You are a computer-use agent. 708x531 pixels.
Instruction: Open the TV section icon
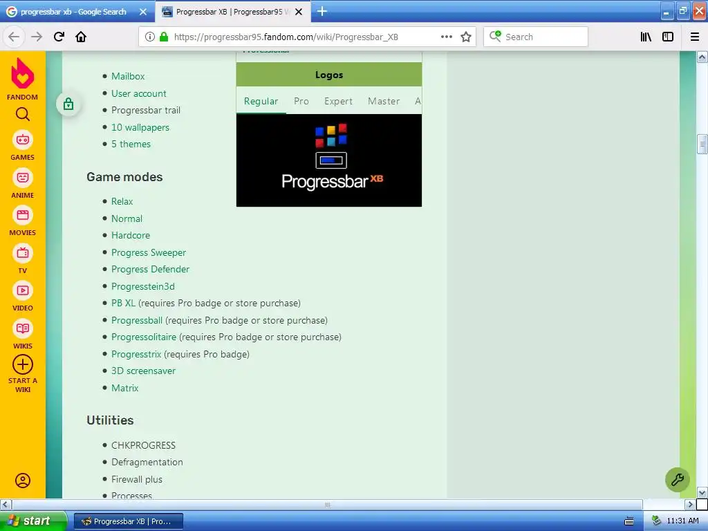(x=23, y=253)
